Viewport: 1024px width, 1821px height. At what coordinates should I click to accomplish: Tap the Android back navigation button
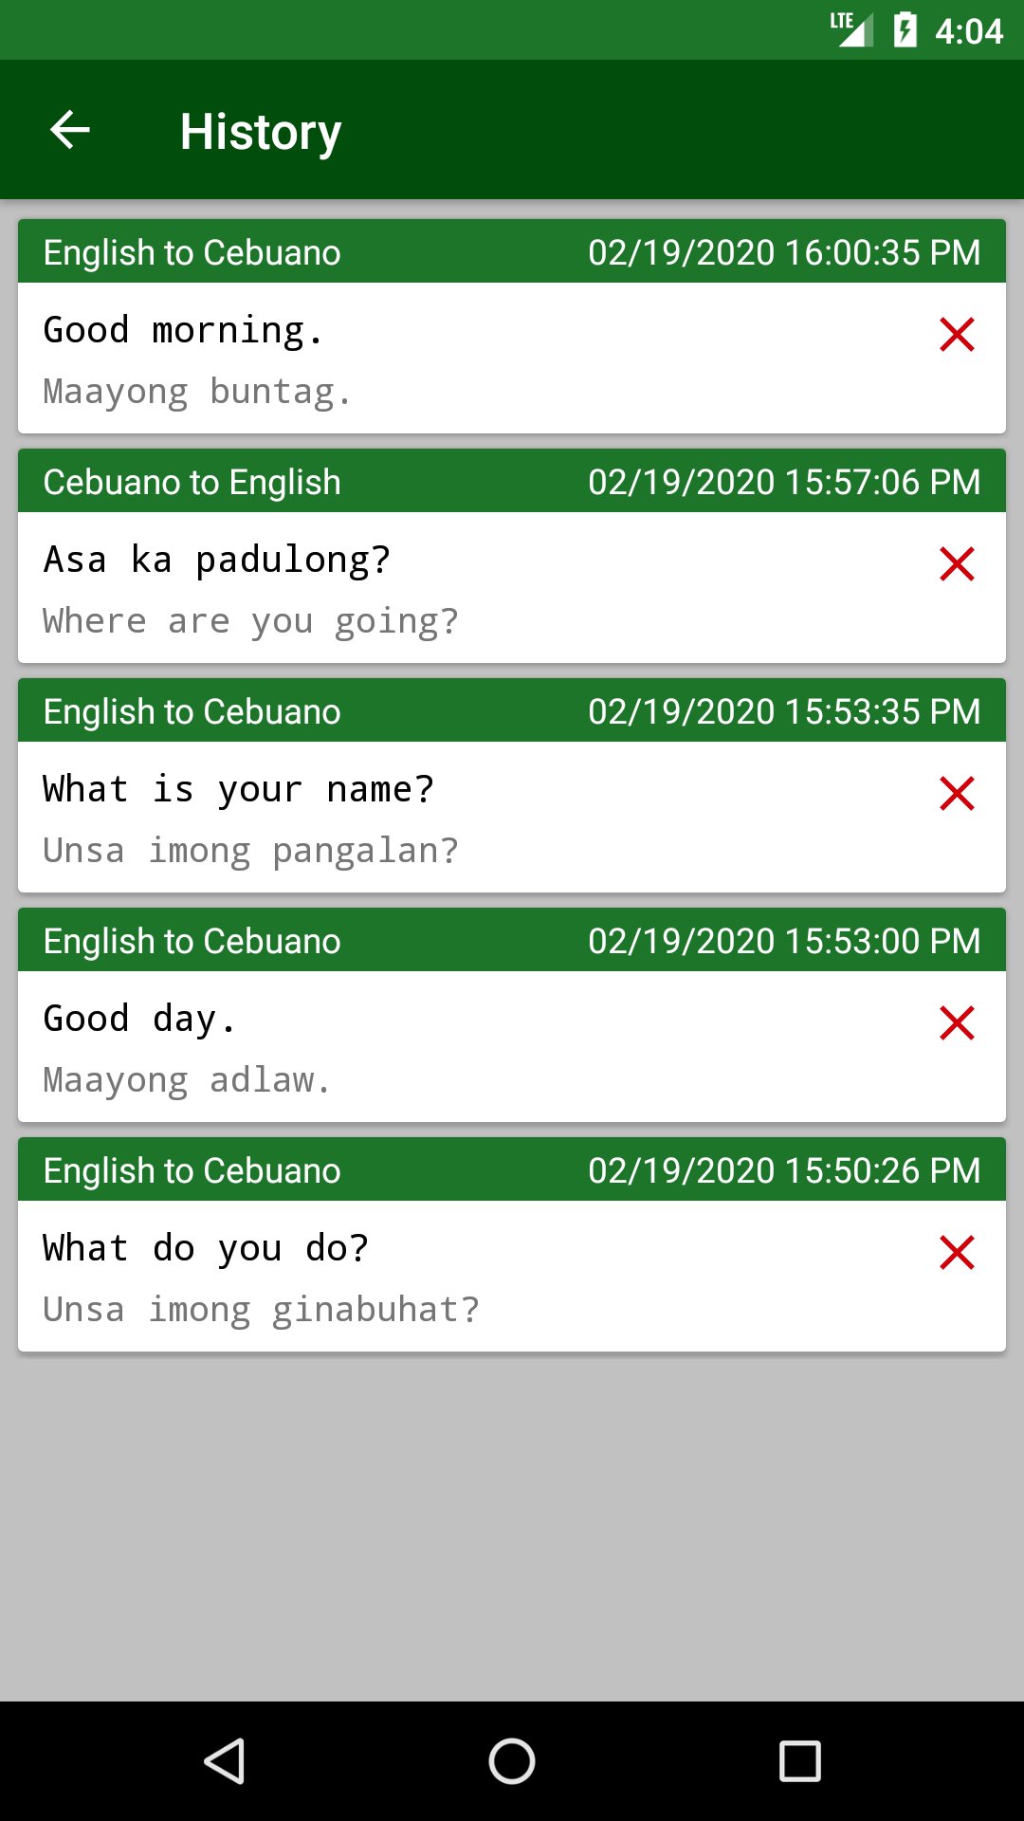(225, 1761)
